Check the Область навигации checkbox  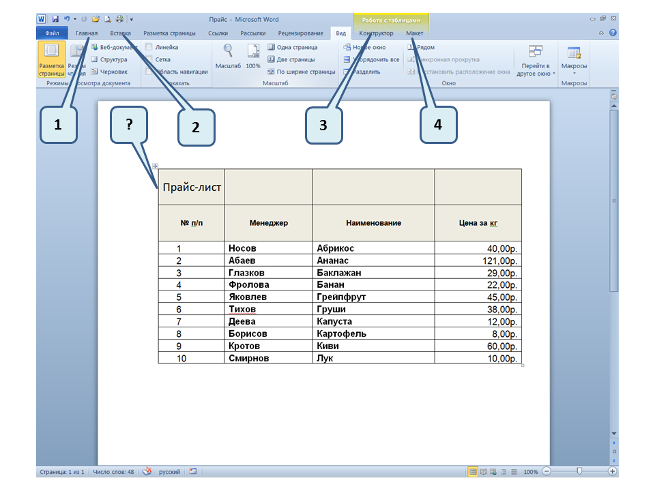(149, 71)
